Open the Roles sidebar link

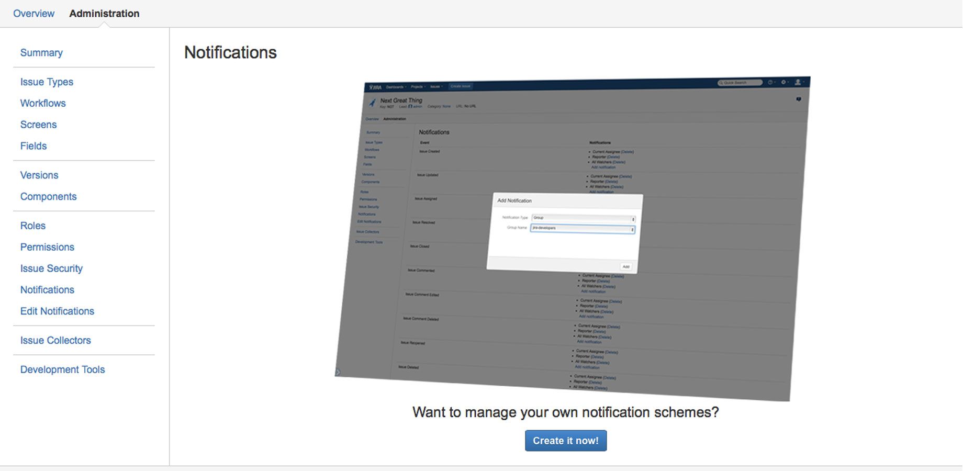(32, 226)
